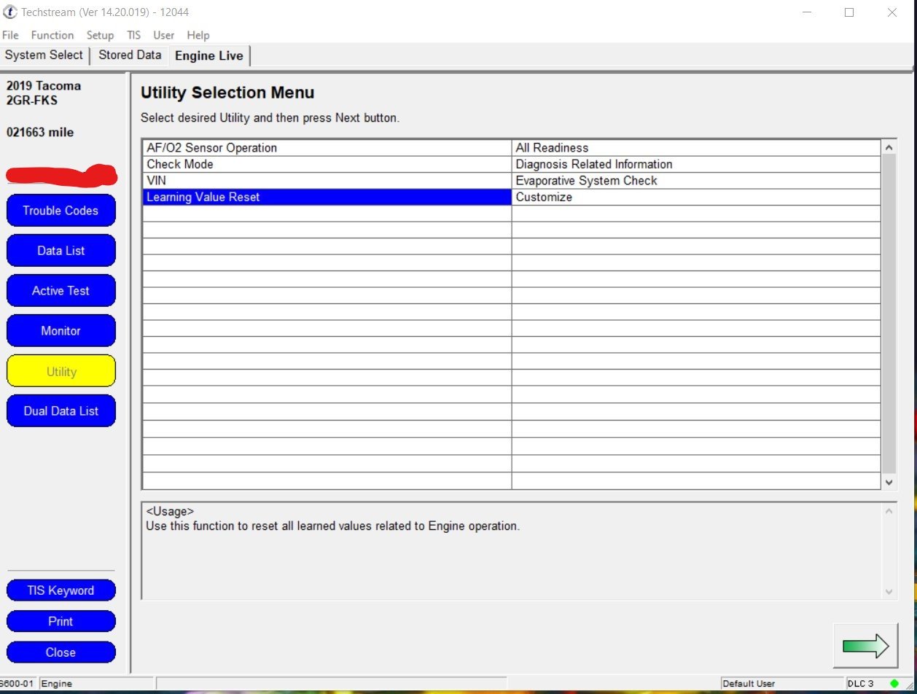Screen dimensions: 917x694
Task: Click the Usage box scroll down arrow
Action: [889, 592]
